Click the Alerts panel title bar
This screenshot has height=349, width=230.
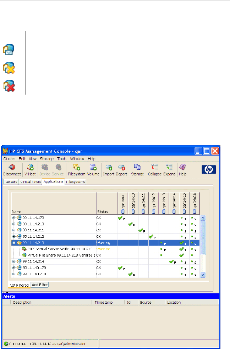pos(111,296)
